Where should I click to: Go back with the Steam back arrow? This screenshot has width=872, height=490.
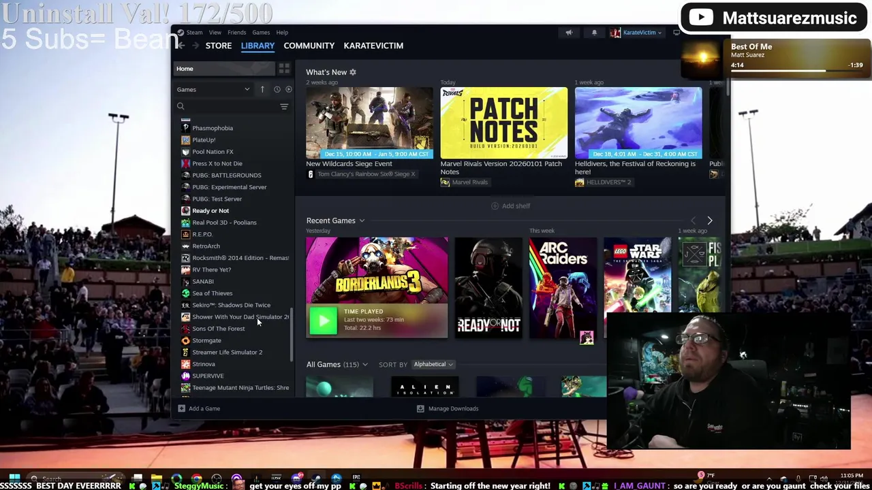(181, 46)
